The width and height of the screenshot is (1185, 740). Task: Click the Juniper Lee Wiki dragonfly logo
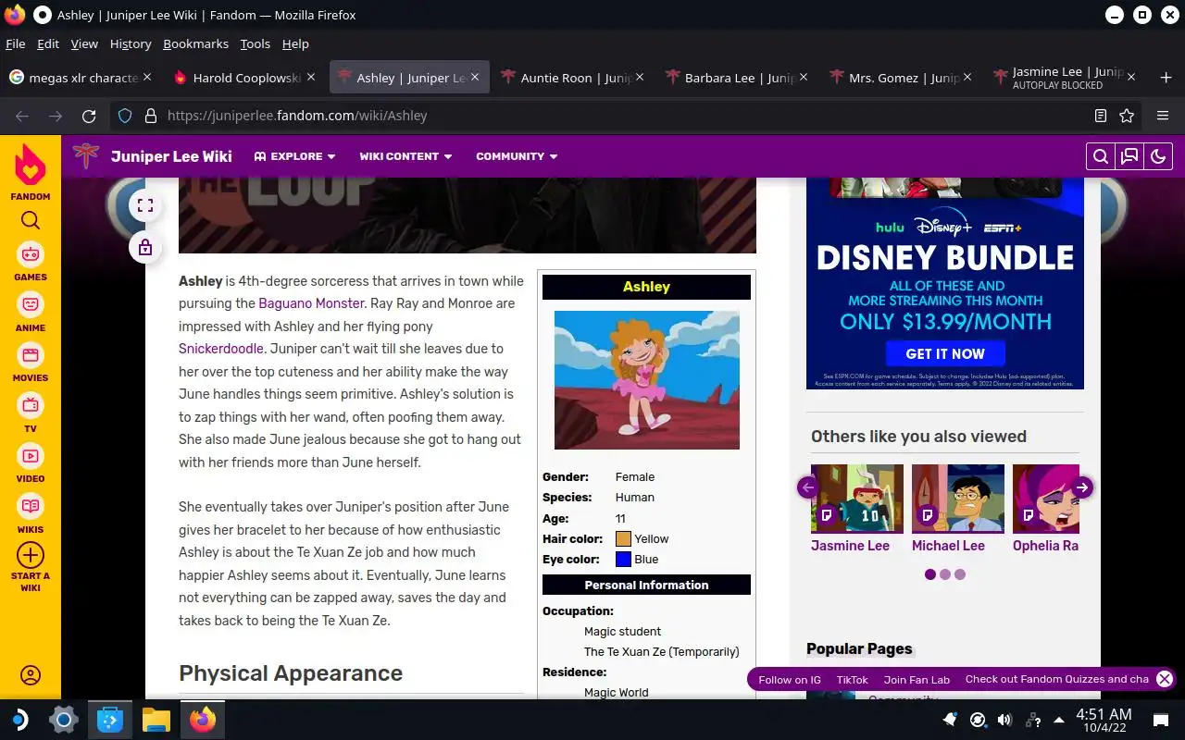85,155
